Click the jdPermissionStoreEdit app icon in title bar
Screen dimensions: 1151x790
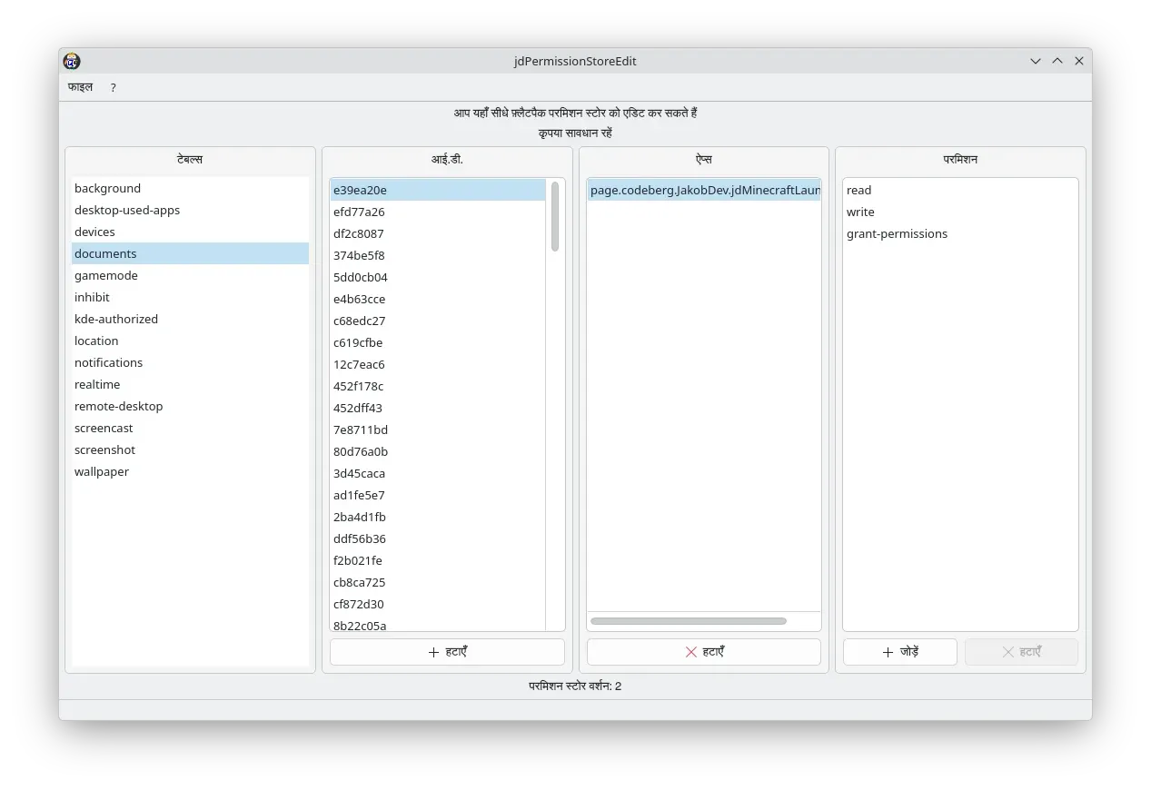[x=72, y=61]
